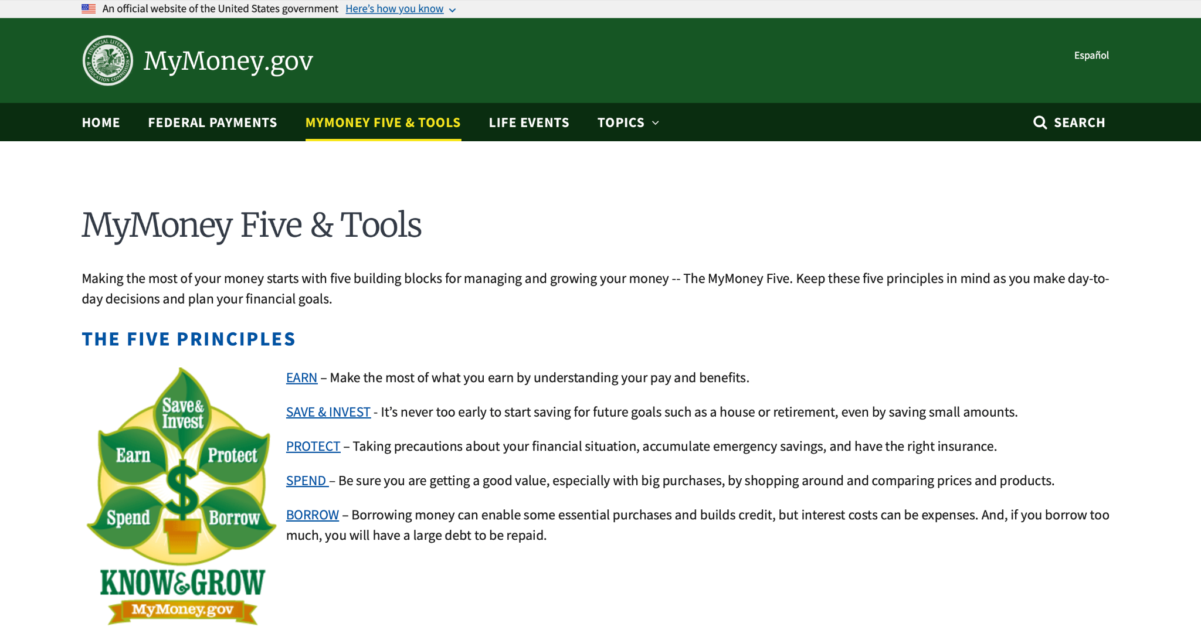Open the EARN principle link
The height and width of the screenshot is (630, 1201).
click(301, 378)
